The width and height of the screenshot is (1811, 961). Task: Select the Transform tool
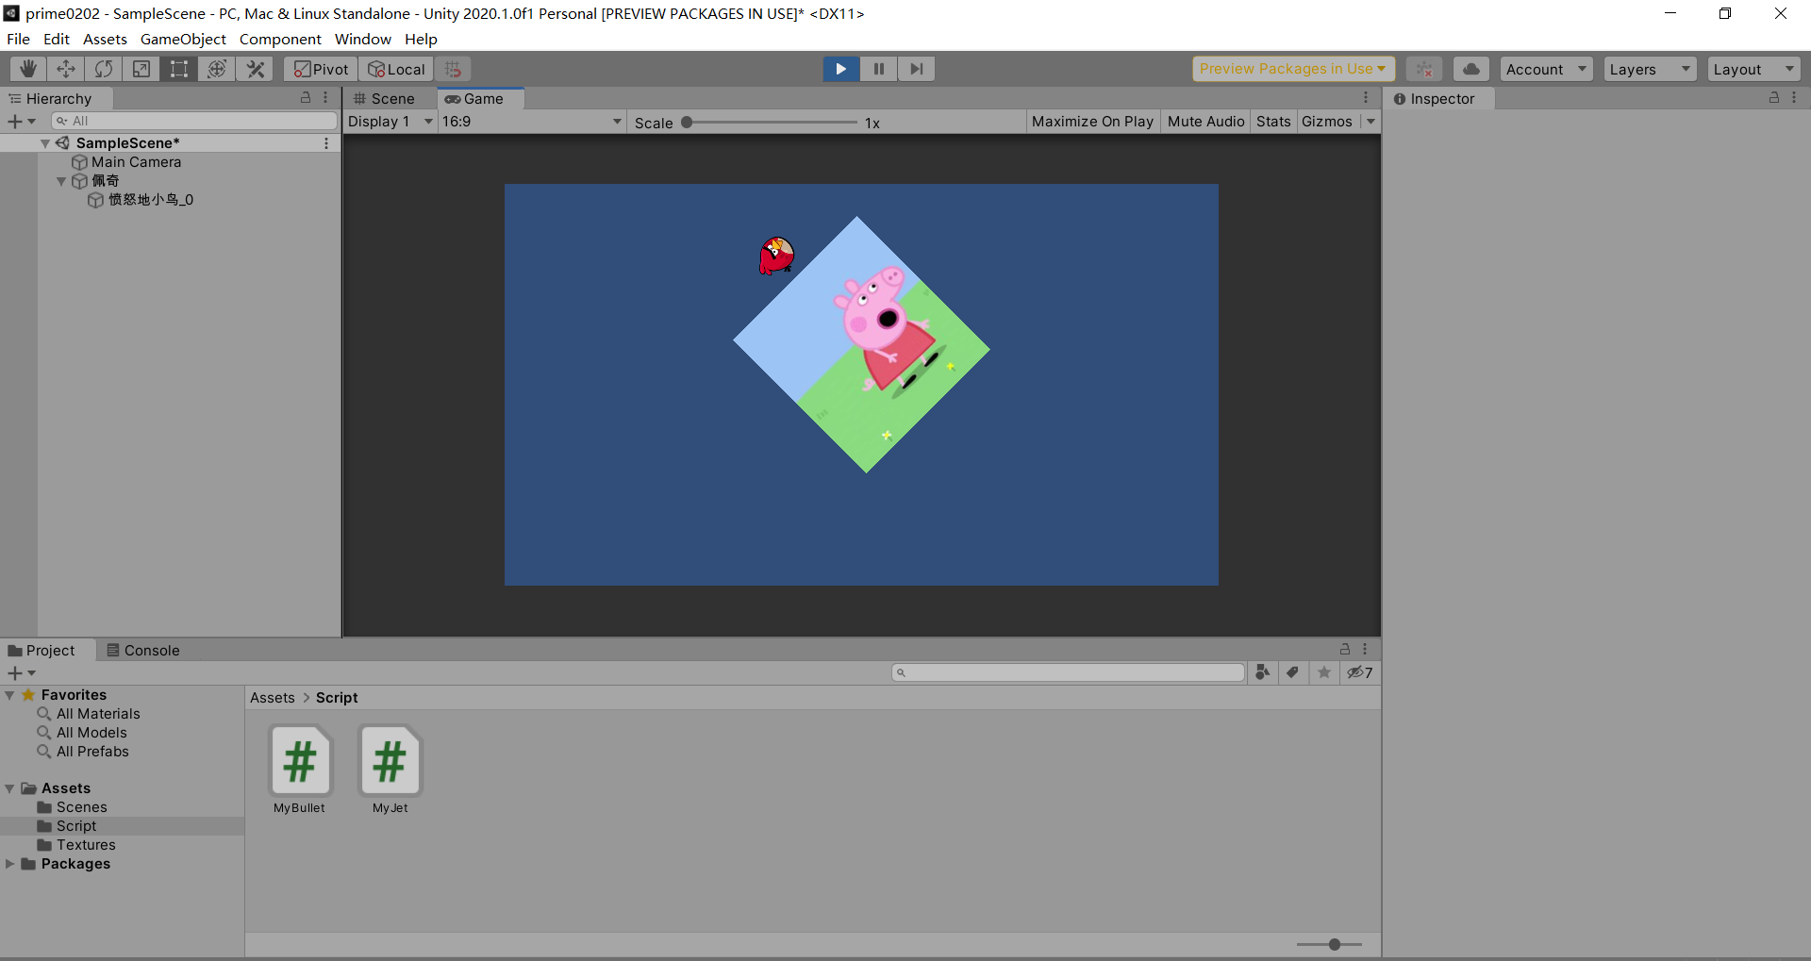[217, 69]
